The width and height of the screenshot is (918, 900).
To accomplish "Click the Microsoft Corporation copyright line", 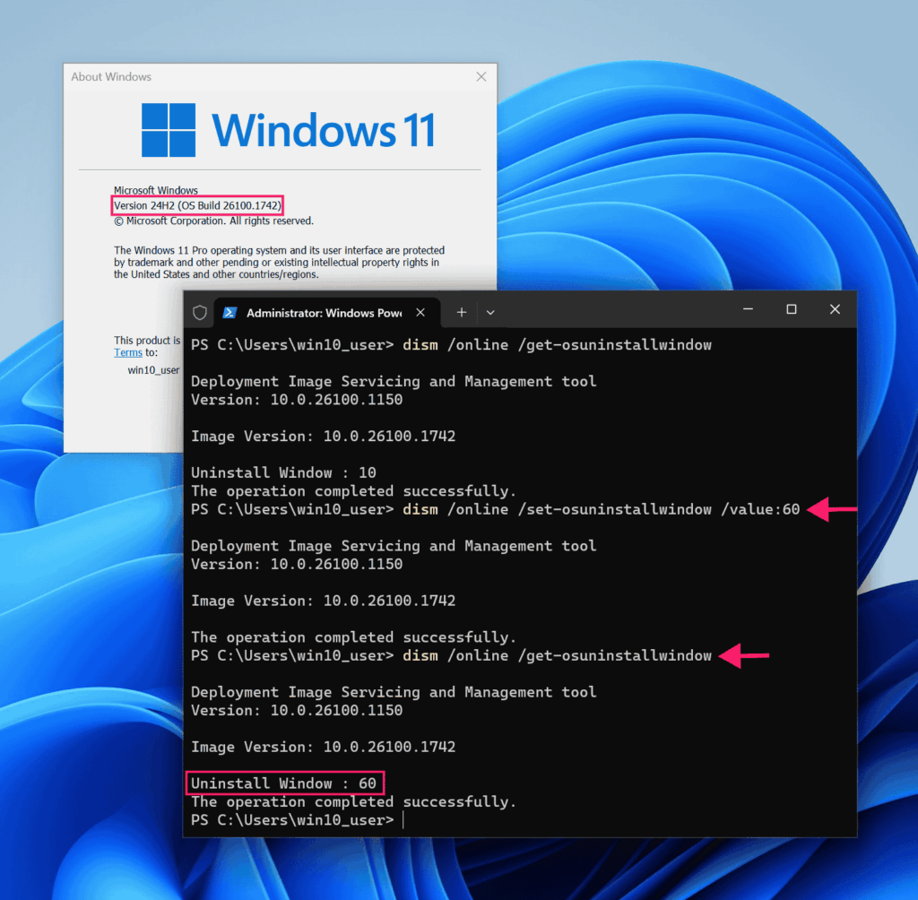I will pos(213,221).
